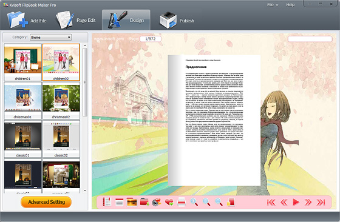340x222 pixels.
Task: Apply the classic02 theme
Action: click(x=61, y=139)
